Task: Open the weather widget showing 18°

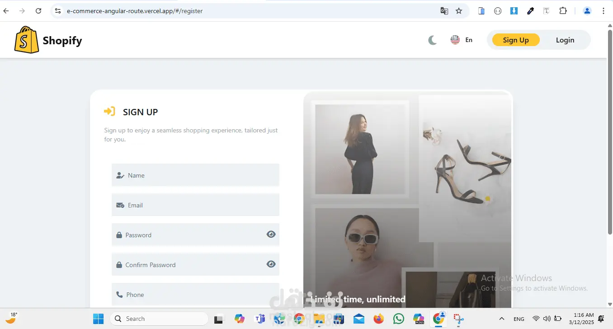Action: point(11,318)
